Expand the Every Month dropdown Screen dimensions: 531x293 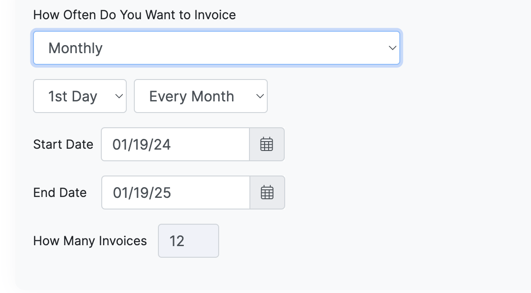(x=200, y=96)
